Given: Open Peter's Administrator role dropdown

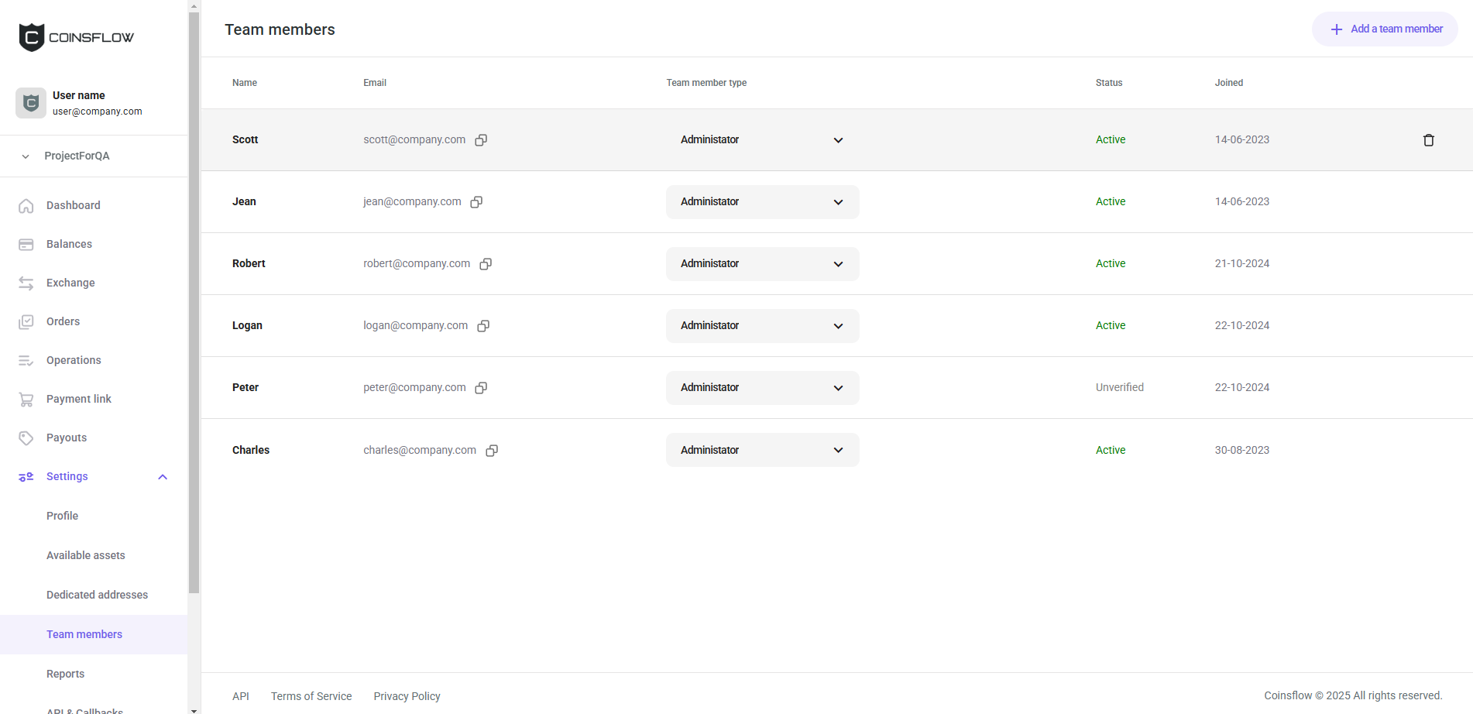Looking at the screenshot, I should pyautogui.click(x=762, y=388).
